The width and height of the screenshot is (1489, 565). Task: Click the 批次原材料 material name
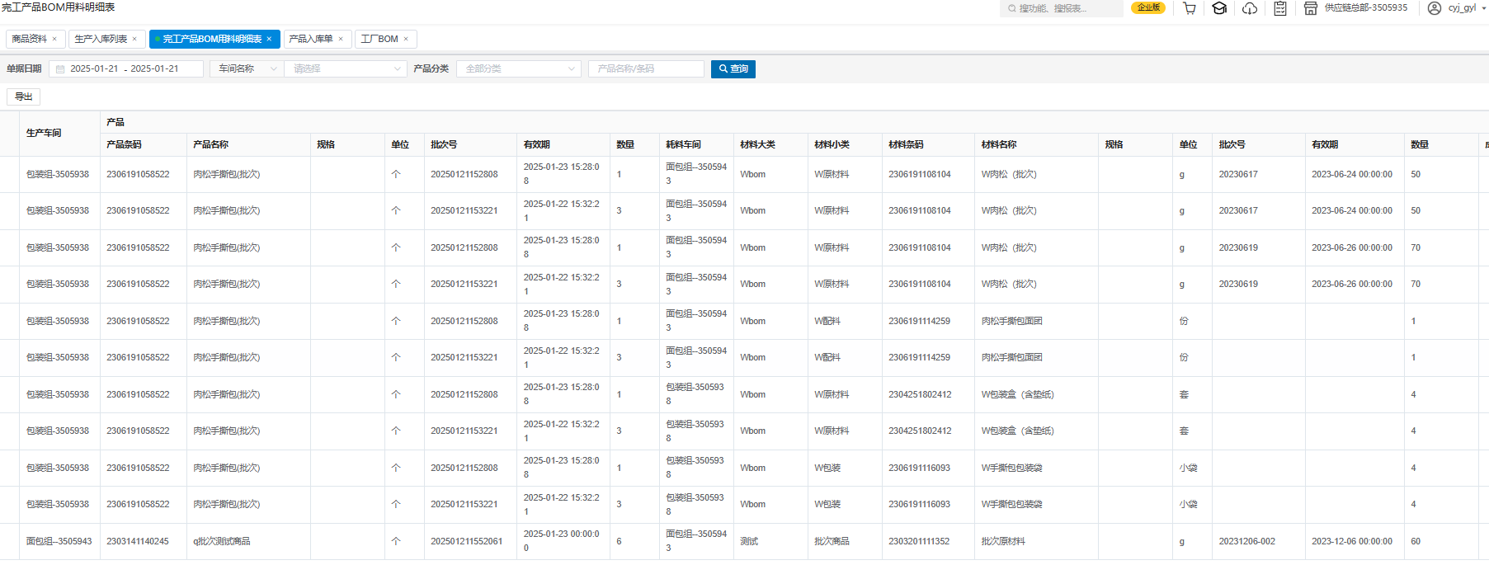(x=1003, y=541)
